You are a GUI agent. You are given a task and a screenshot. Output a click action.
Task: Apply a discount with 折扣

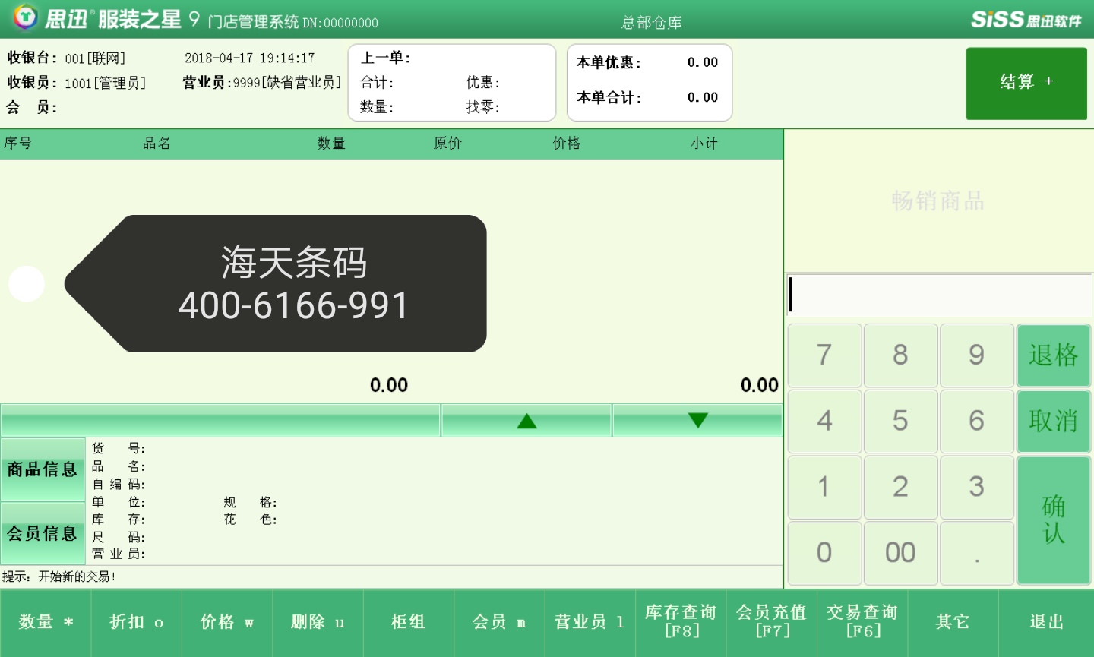click(136, 622)
